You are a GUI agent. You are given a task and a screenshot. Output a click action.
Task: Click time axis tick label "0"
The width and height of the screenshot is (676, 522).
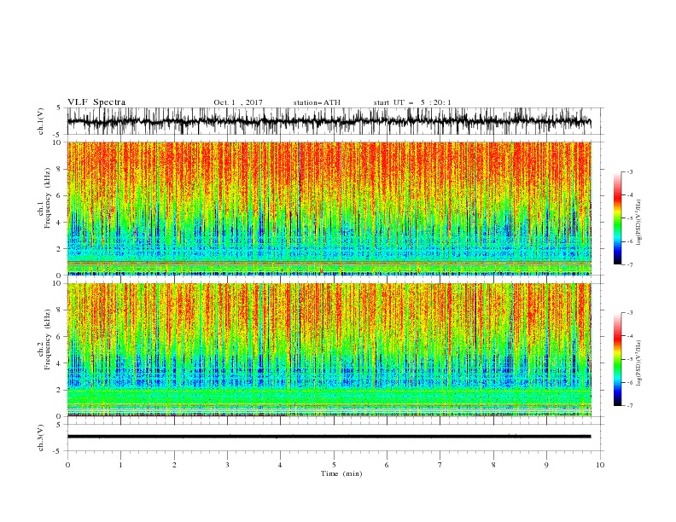(x=67, y=465)
